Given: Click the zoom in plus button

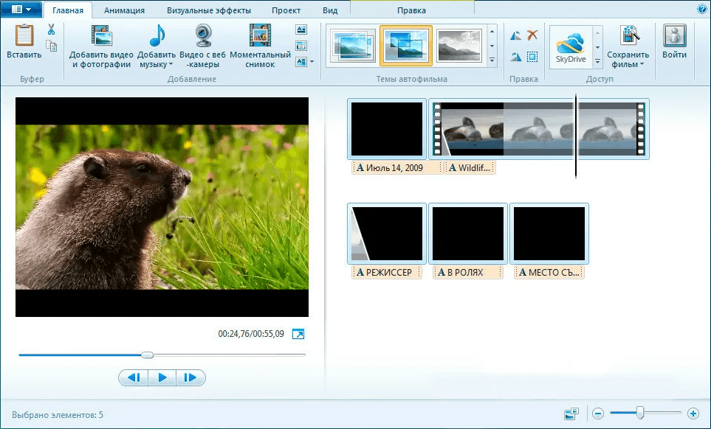Looking at the screenshot, I should (693, 414).
